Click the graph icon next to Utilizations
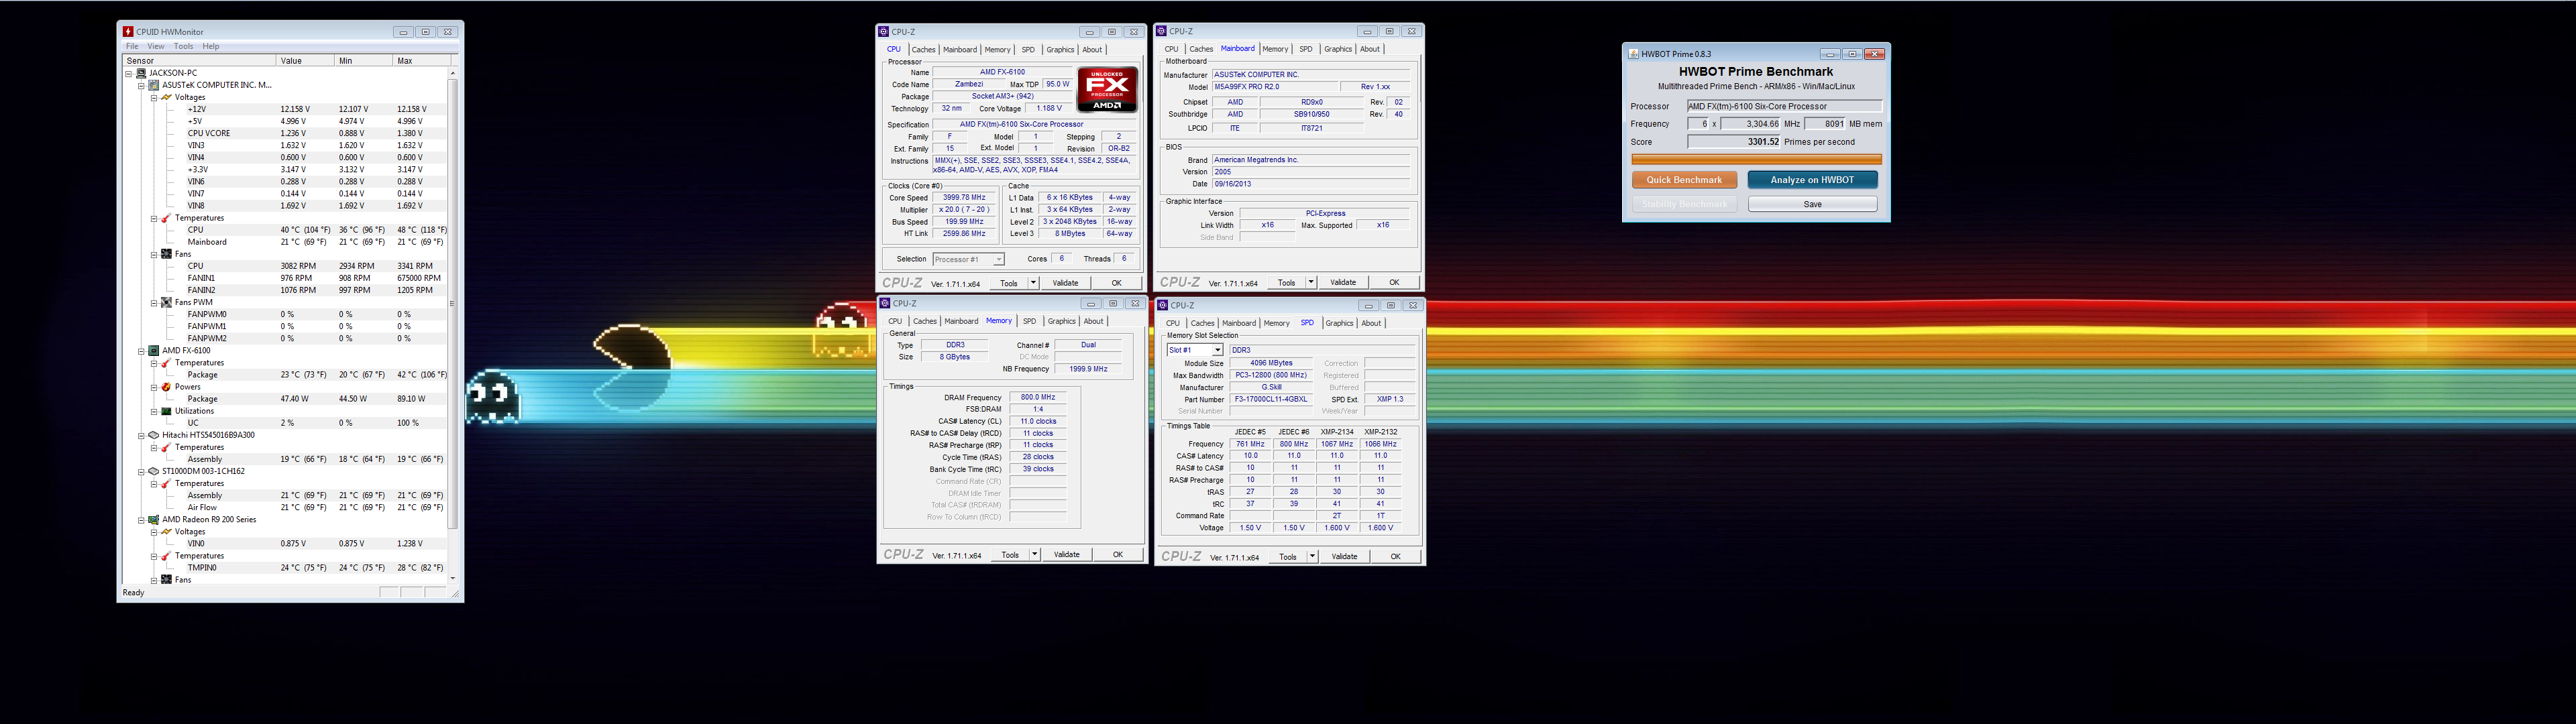Viewport: 2576px width, 724px height. coord(167,411)
